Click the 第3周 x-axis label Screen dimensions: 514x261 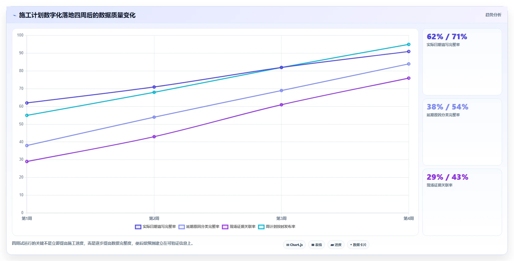pos(282,218)
